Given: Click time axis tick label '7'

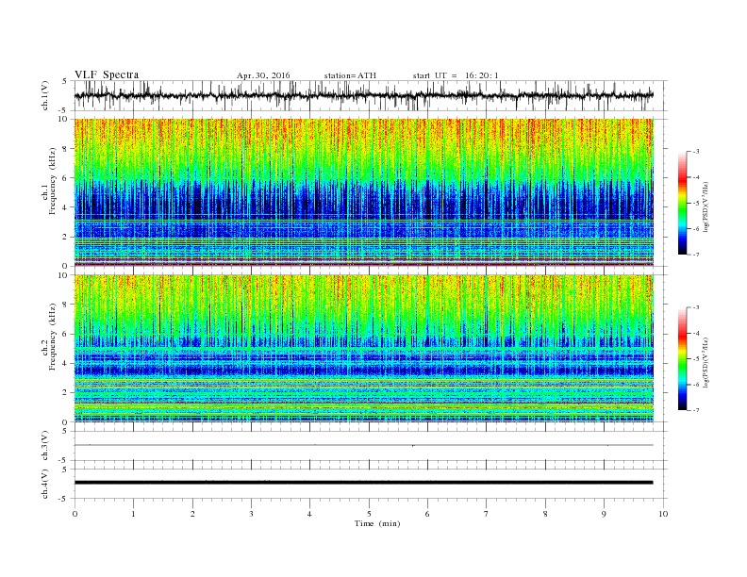Looking at the screenshot, I should coord(487,514).
